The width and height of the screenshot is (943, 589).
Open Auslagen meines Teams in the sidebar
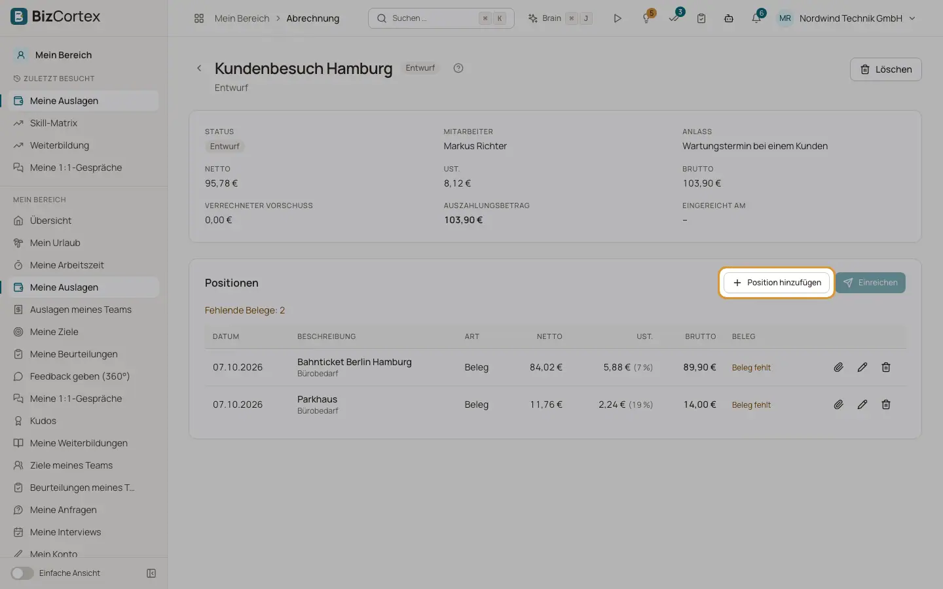tap(84, 310)
